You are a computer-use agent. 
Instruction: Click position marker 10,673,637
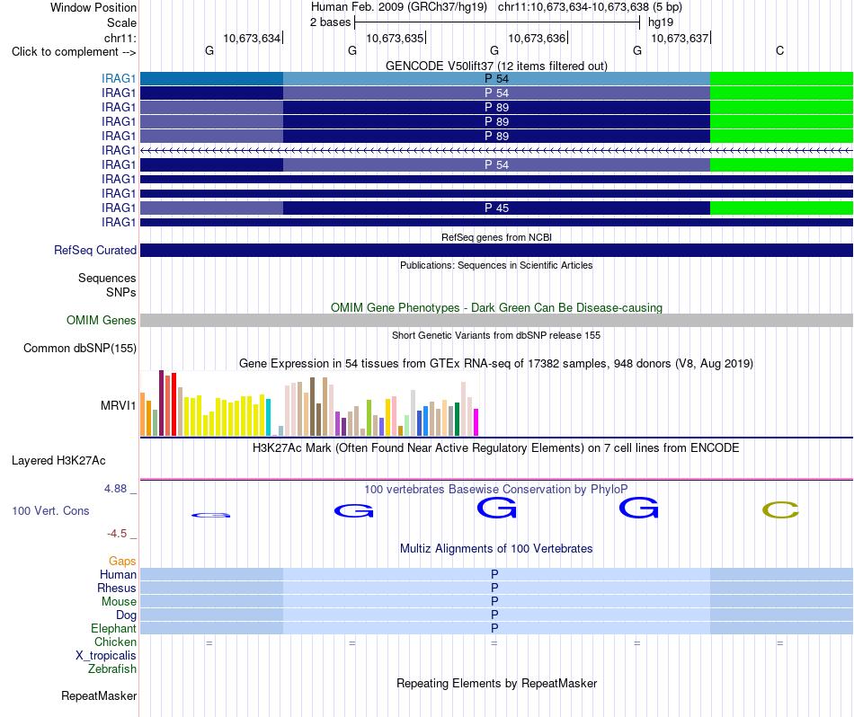(x=680, y=38)
